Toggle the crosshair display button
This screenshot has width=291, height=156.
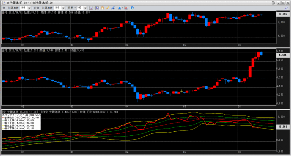(x=91, y=8)
